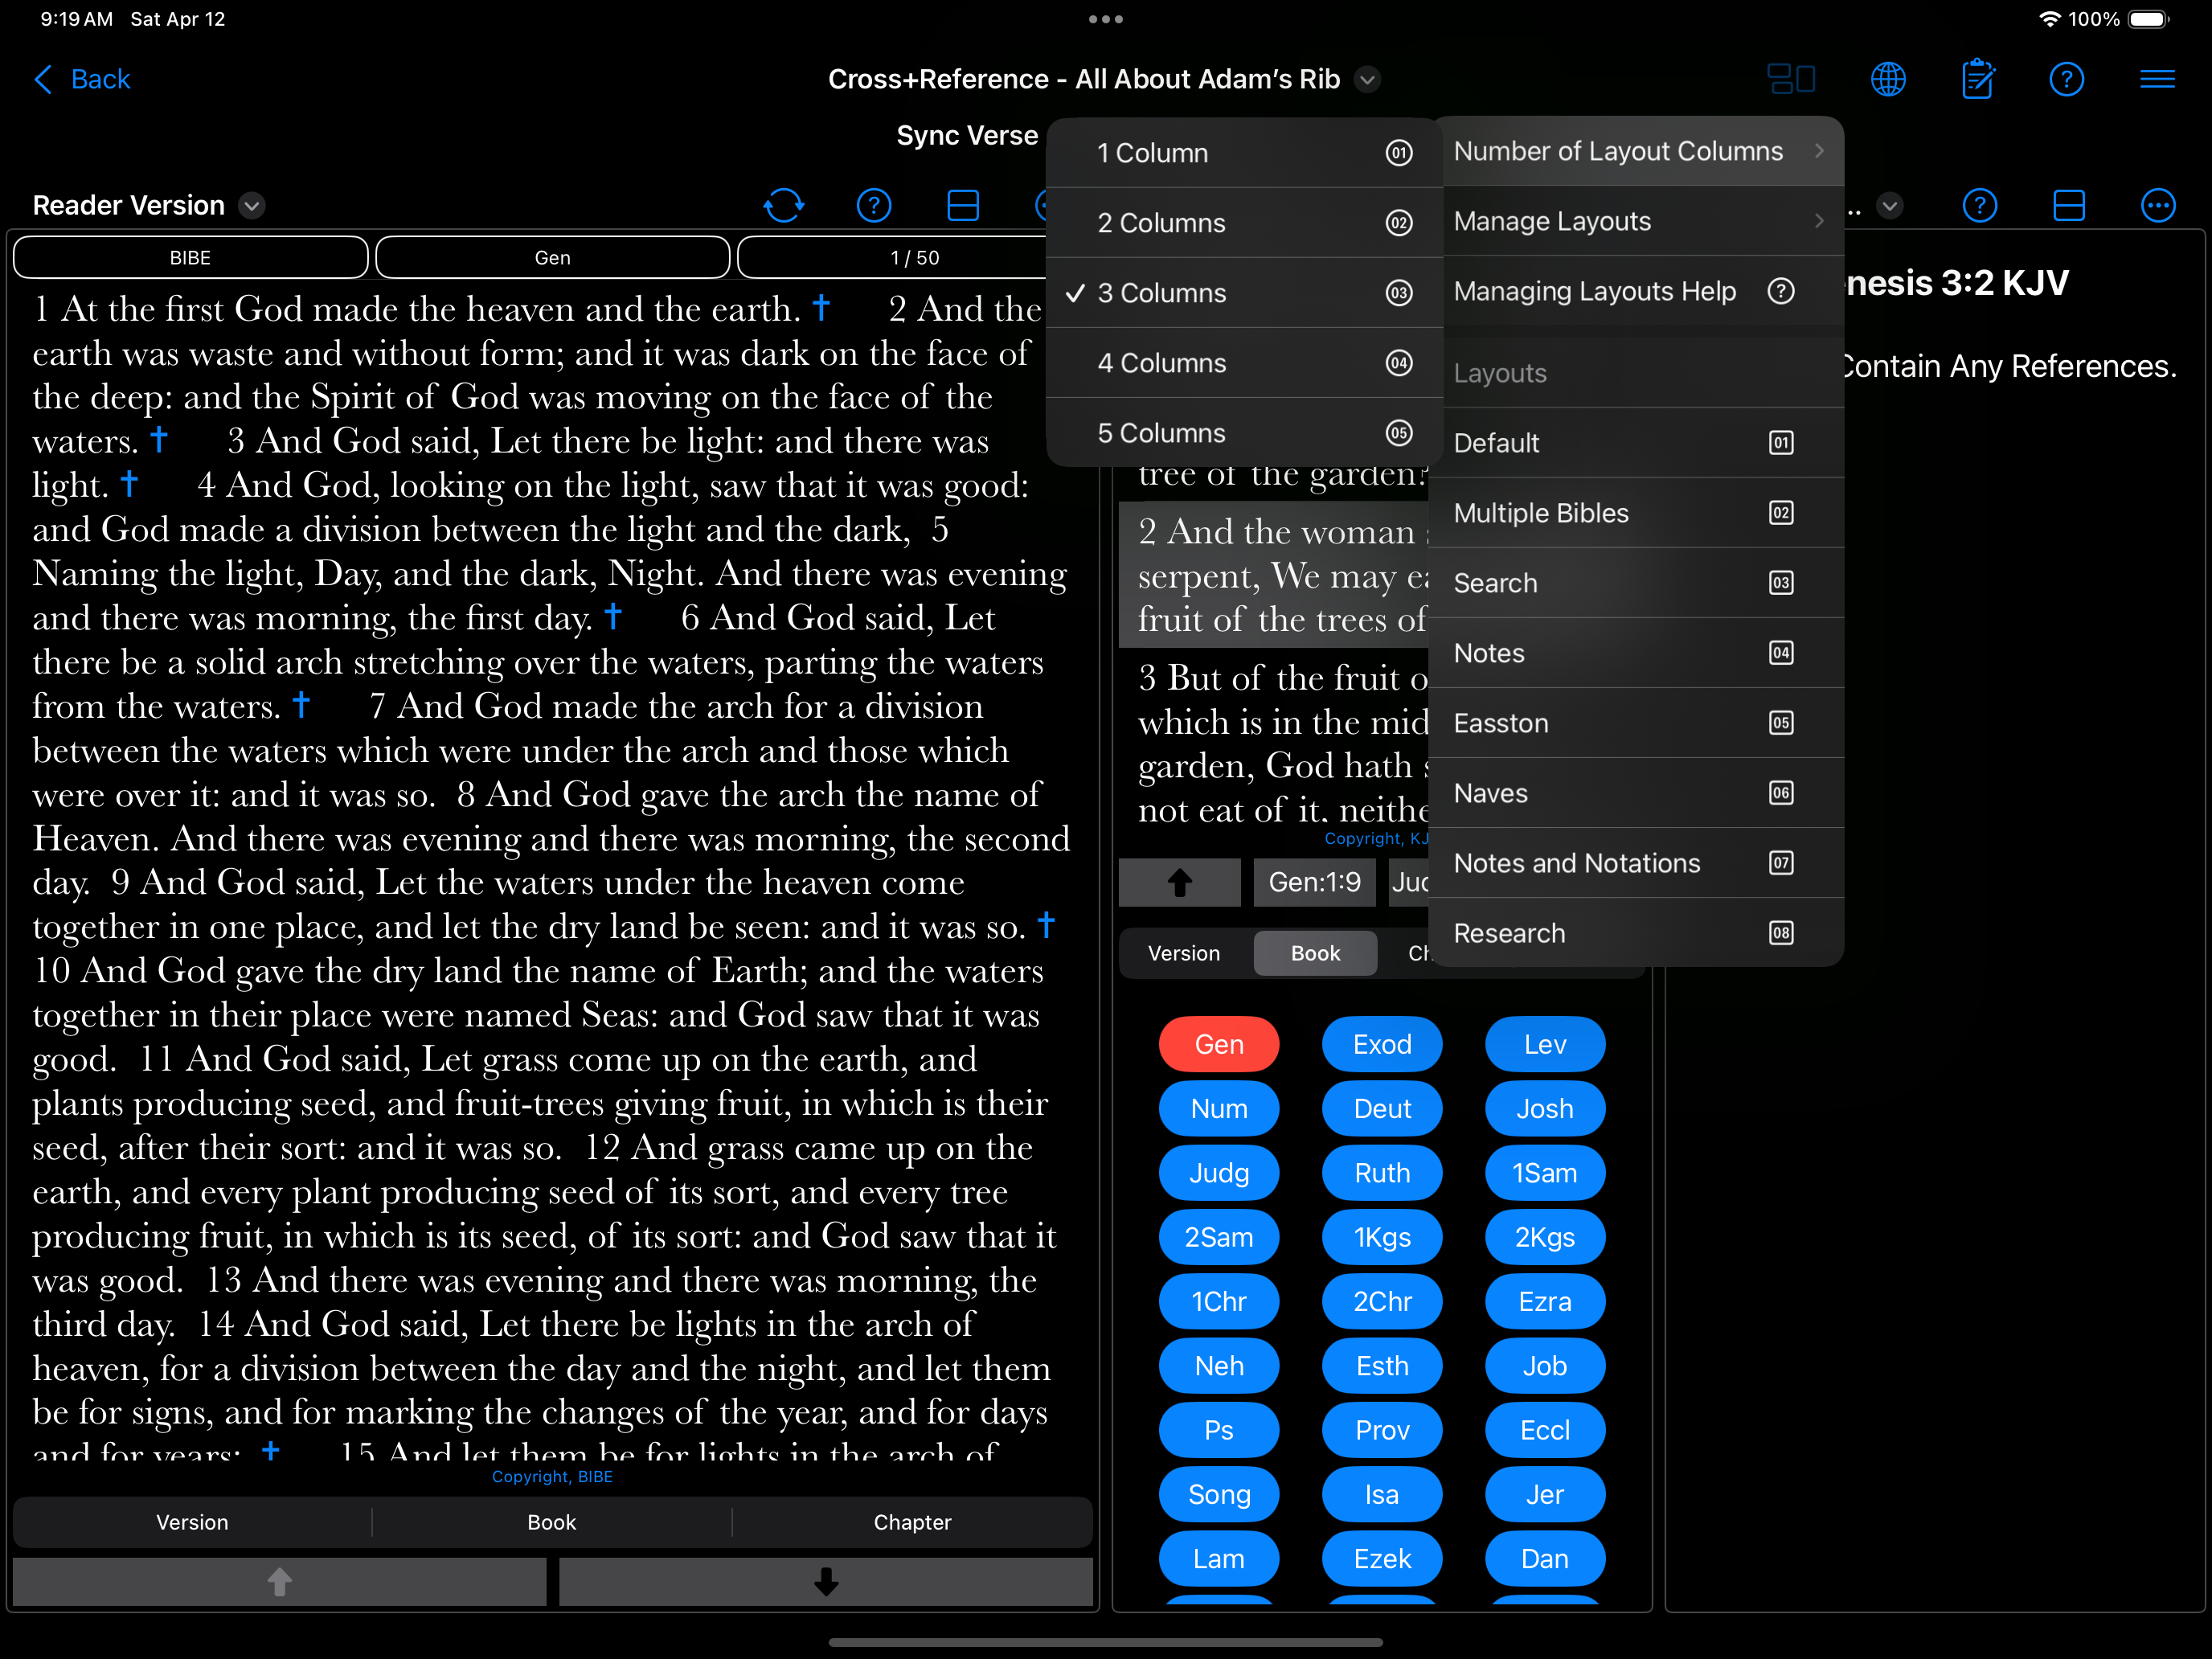
Task: Tap split-pane icon in right reference pane
Action: [x=2068, y=206]
